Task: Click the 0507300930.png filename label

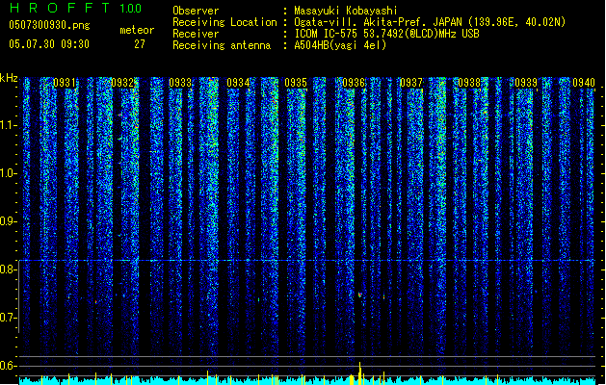Action: (49, 25)
